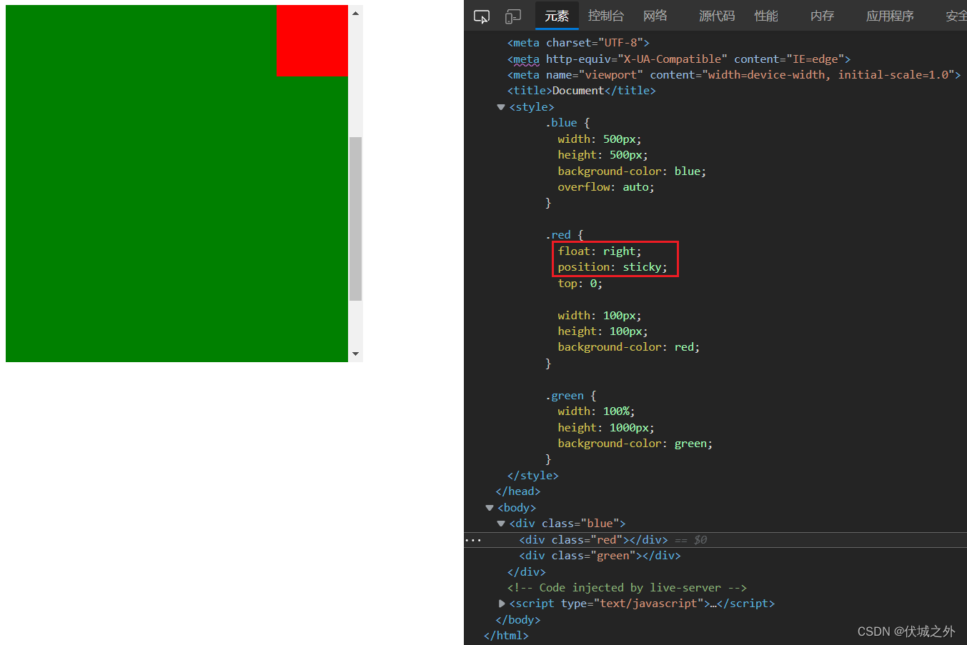Screen dimensions: 967x645
Task: Select the meta name viewport line
Action: click(x=734, y=75)
